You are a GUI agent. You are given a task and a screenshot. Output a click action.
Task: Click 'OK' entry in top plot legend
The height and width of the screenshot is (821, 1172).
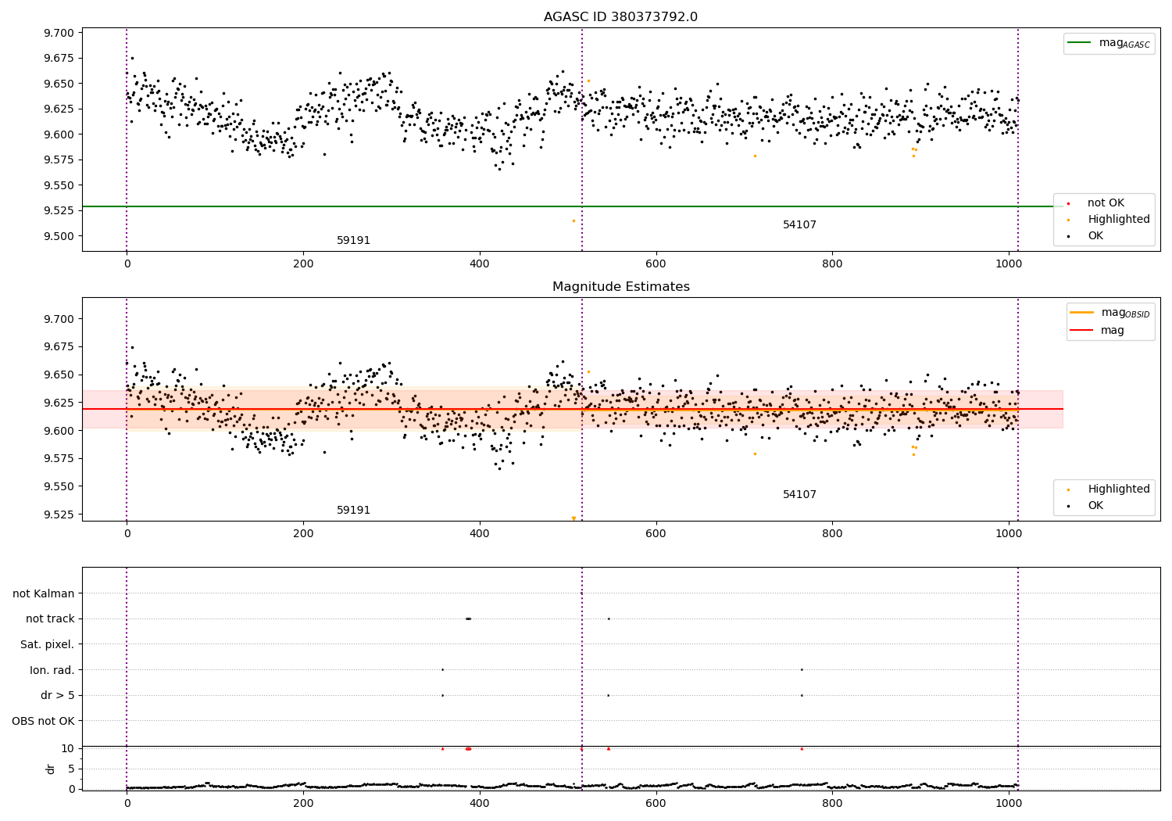point(1086,236)
